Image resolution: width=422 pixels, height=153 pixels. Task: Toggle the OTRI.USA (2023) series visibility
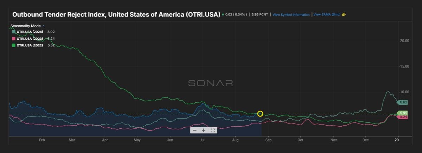(29, 38)
